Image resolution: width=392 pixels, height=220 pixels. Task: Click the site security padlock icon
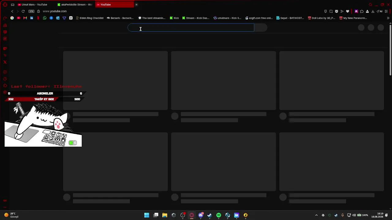(38, 11)
